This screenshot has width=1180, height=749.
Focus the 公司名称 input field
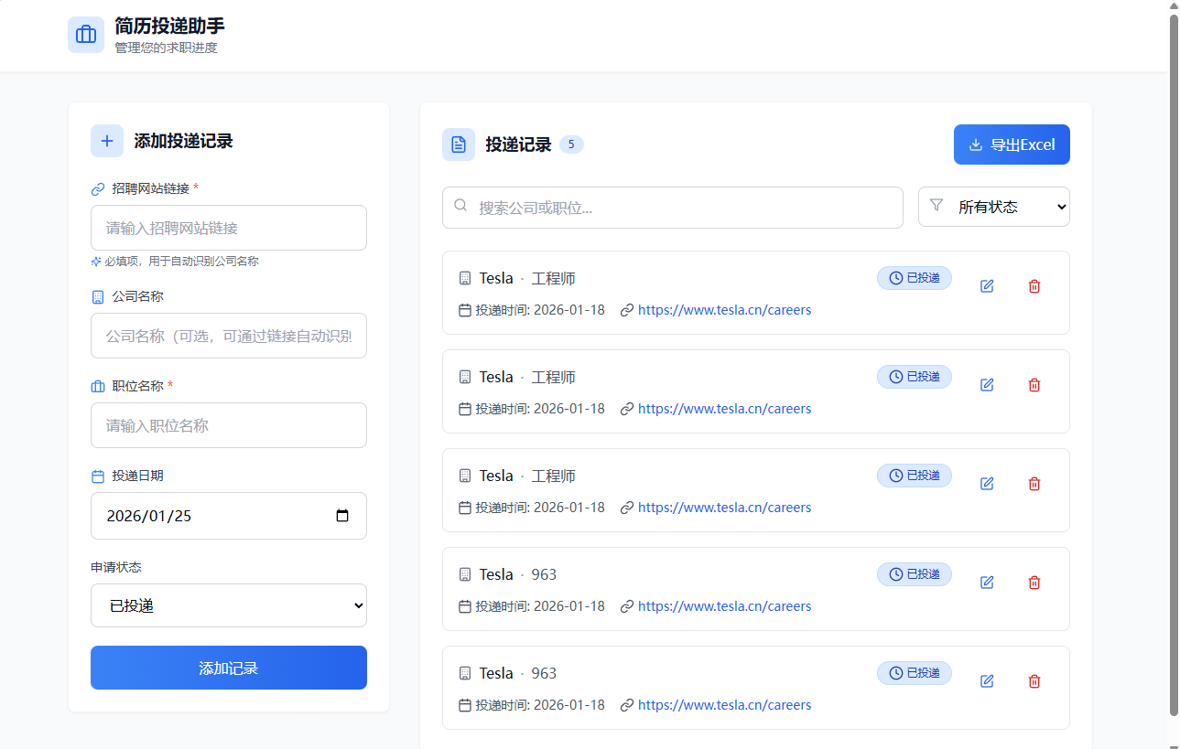229,336
